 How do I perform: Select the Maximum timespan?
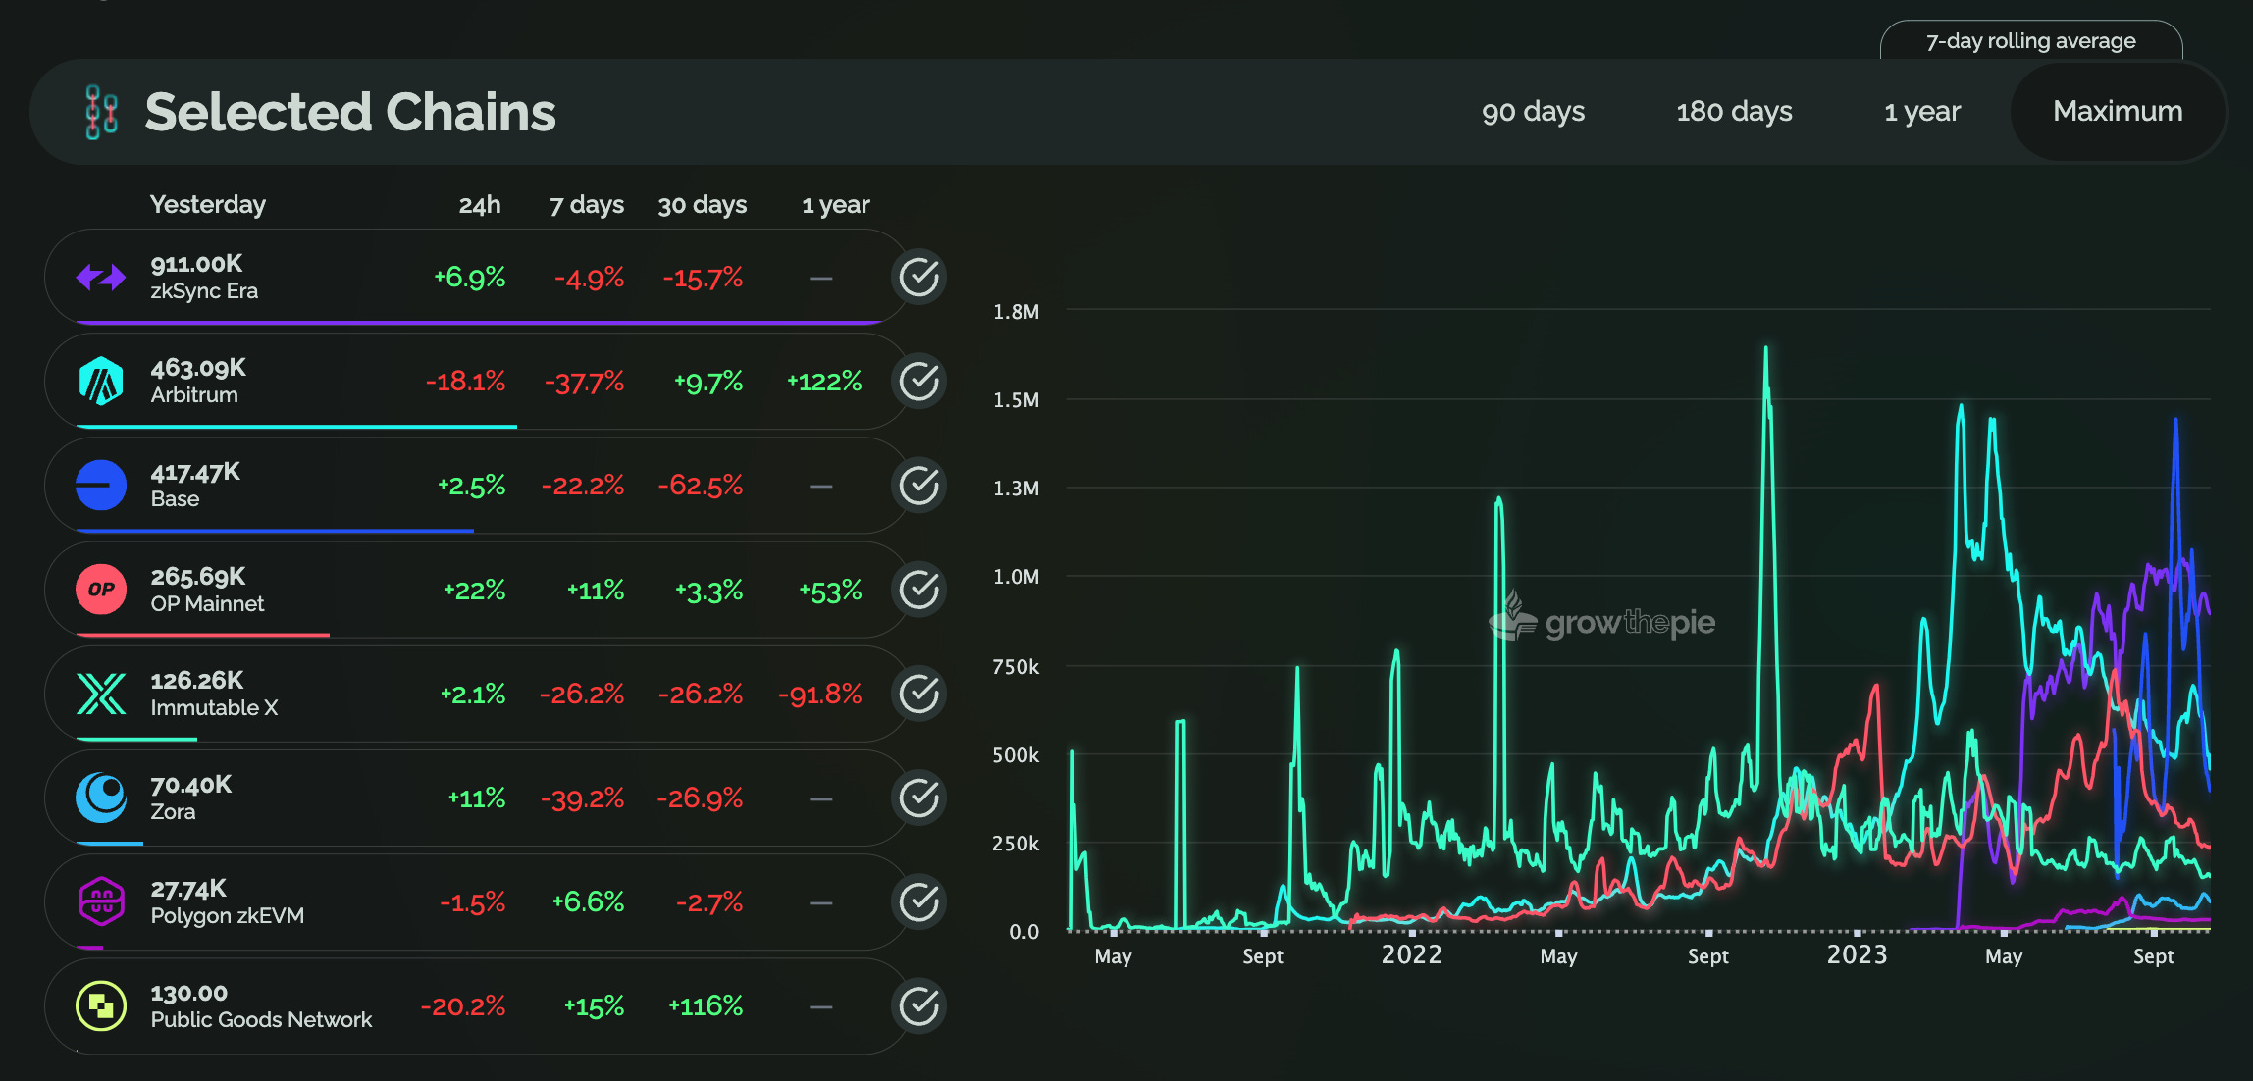2118,112
